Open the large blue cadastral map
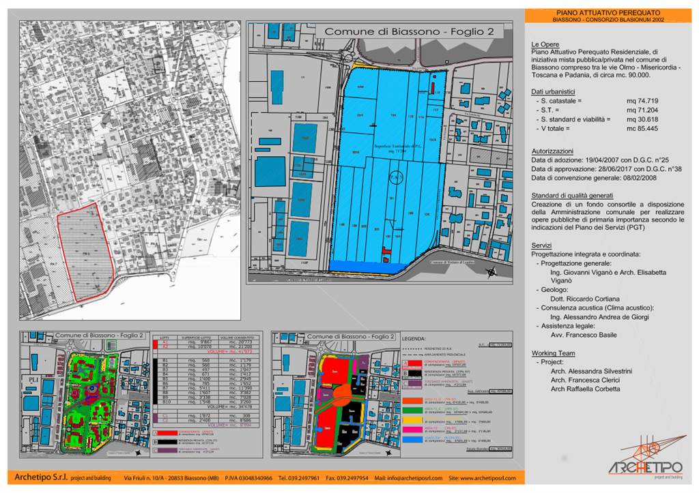This screenshot has height=493, width=699. click(x=380, y=152)
